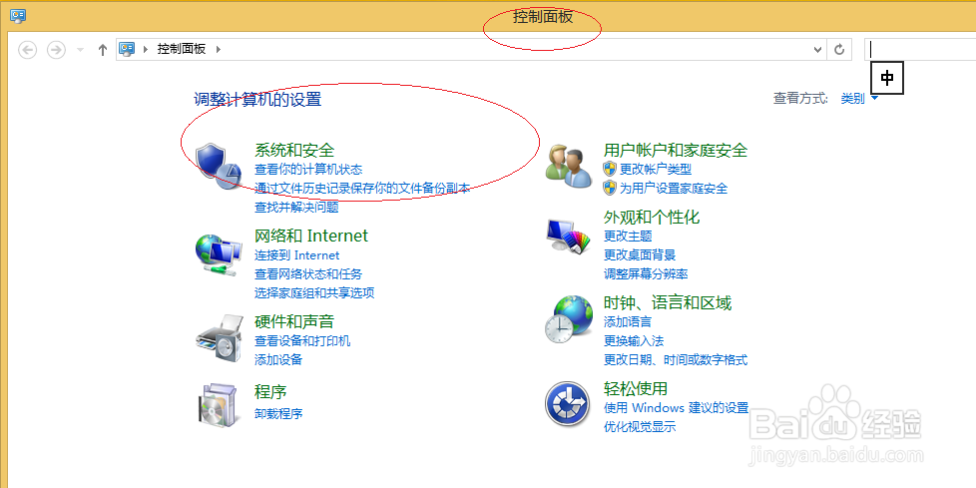Click the Control Panel icon in the address bar
Screen dimensions: 976x488
tap(127, 49)
